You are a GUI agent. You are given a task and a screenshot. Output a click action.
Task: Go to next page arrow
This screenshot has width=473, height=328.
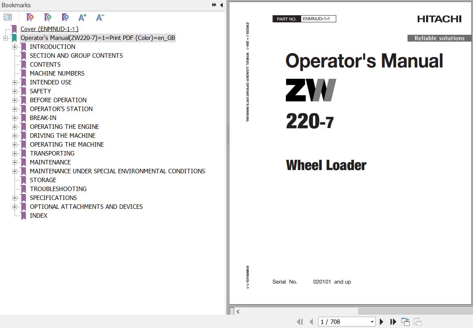tap(382, 322)
